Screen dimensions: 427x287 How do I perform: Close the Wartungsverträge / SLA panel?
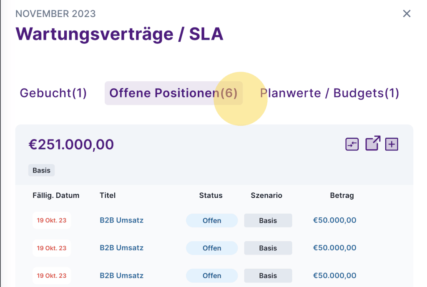pos(407,14)
